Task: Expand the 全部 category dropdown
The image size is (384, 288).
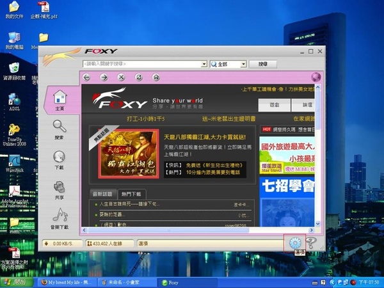Action: (243, 64)
